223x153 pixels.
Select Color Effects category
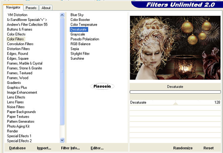click(x=16, y=34)
